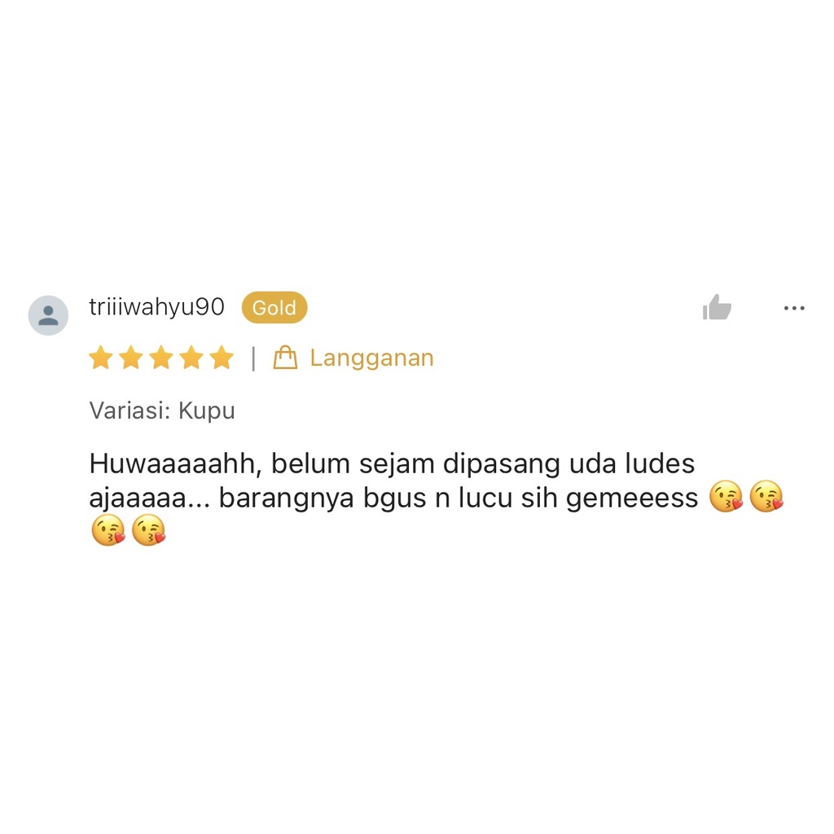Click the vertical divider after the stars

coord(254,358)
